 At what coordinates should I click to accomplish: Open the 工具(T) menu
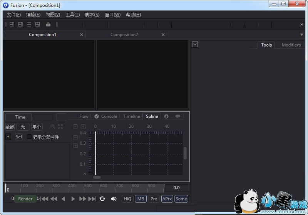coord(72,15)
